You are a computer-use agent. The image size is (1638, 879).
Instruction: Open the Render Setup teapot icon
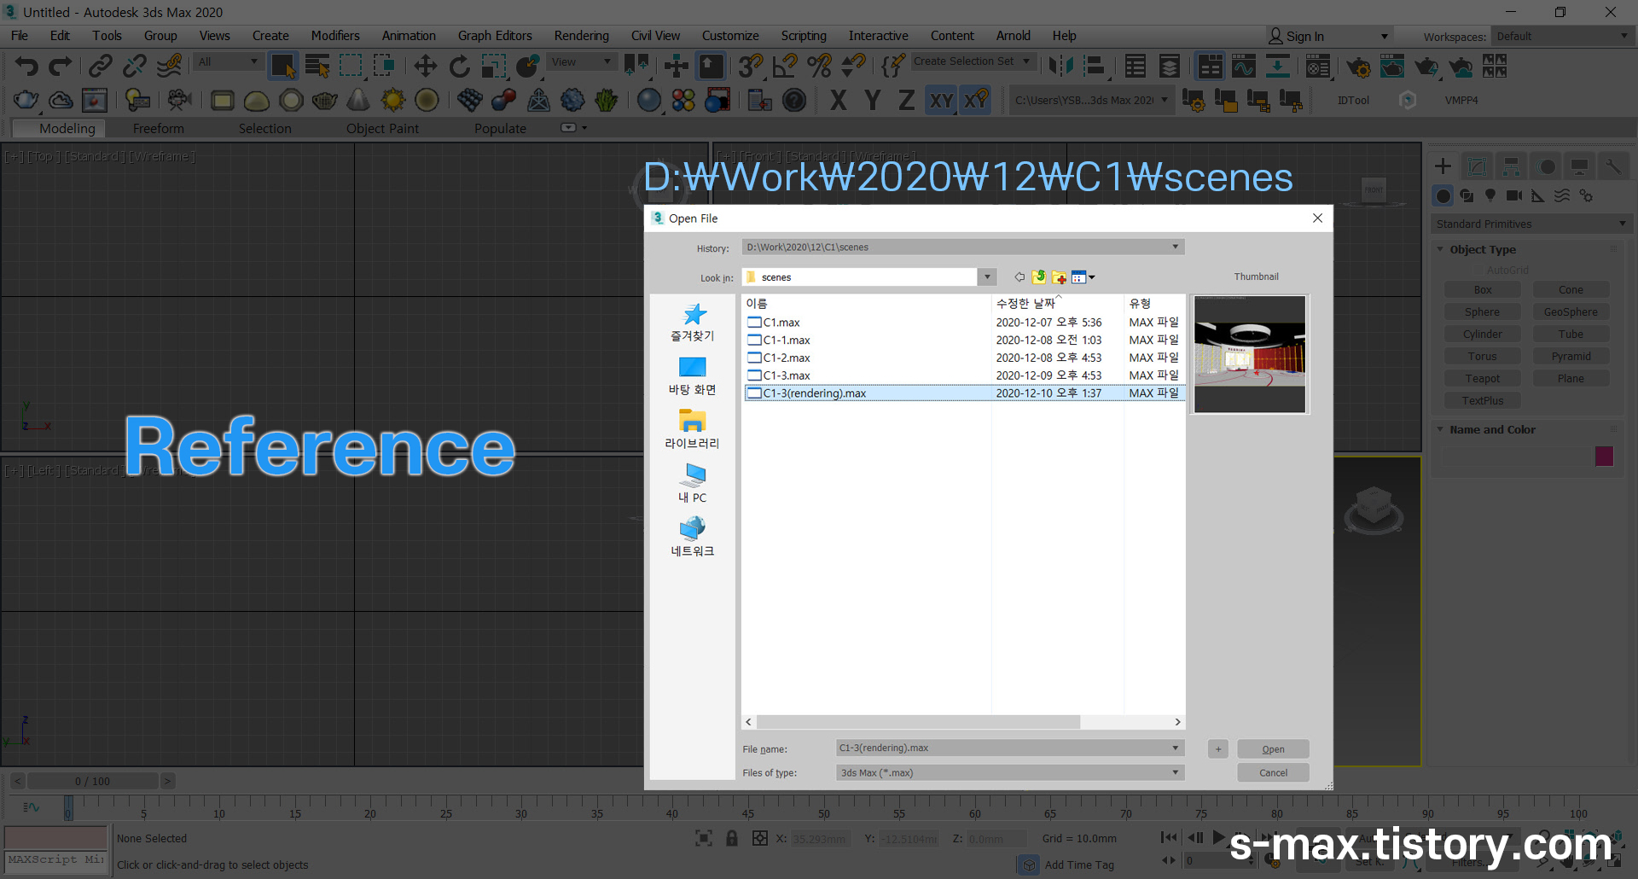1358,66
